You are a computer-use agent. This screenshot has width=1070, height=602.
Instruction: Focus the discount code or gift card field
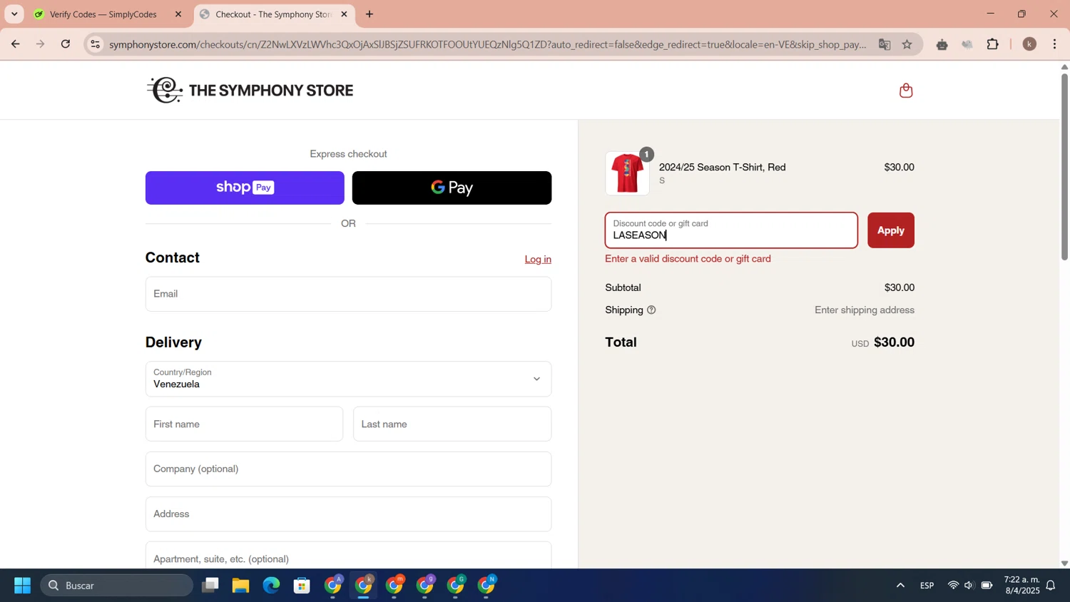click(x=731, y=230)
